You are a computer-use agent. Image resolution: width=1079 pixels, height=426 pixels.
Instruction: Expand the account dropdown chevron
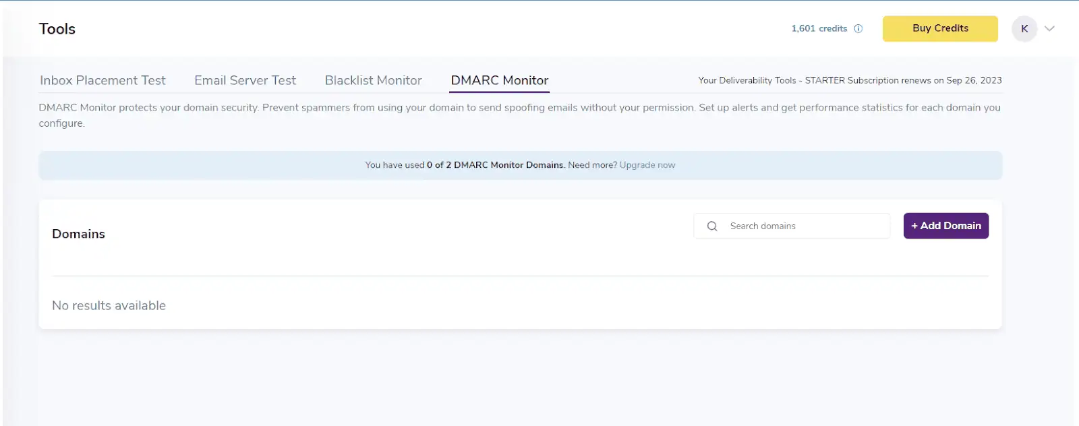[1049, 29]
